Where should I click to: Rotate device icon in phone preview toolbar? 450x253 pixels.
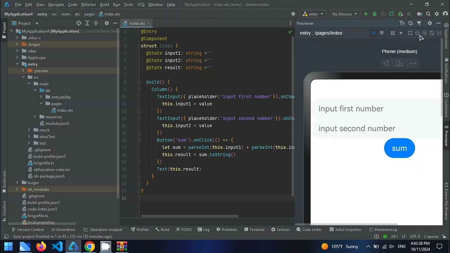click(x=399, y=64)
